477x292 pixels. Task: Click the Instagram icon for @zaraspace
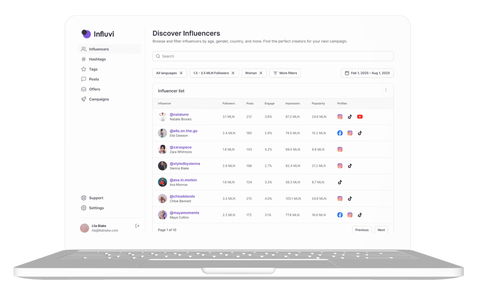(340, 149)
